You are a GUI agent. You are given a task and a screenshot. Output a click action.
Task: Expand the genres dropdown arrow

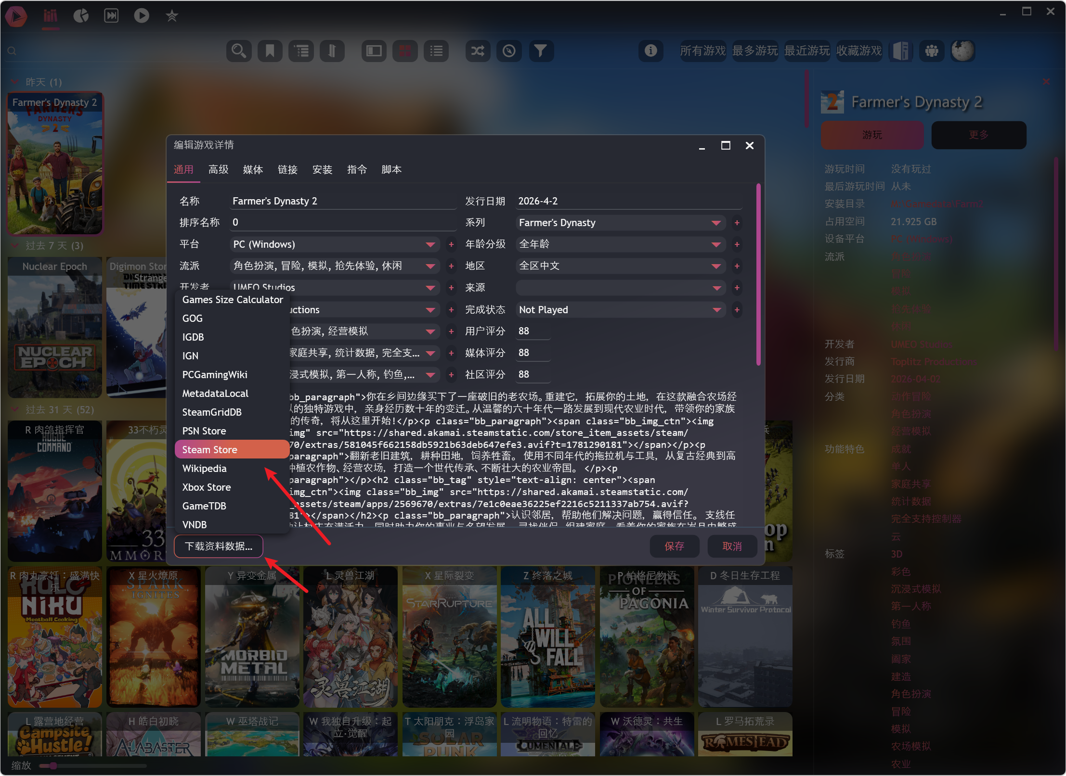point(430,266)
